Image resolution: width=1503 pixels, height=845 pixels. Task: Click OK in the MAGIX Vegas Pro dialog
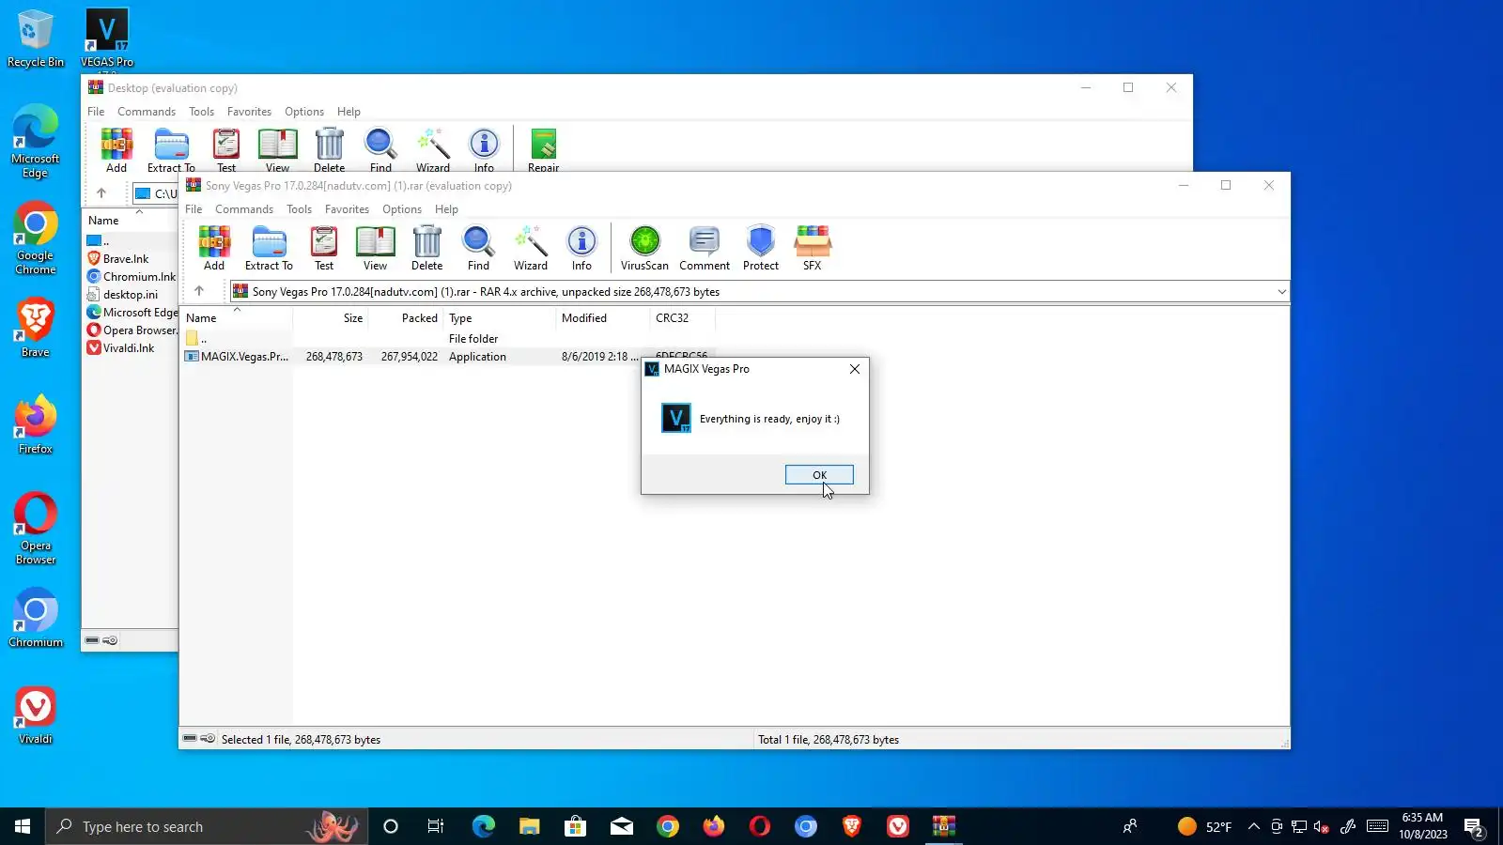click(819, 475)
